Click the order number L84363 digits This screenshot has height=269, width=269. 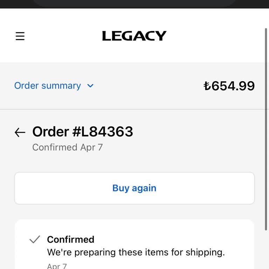tap(107, 132)
